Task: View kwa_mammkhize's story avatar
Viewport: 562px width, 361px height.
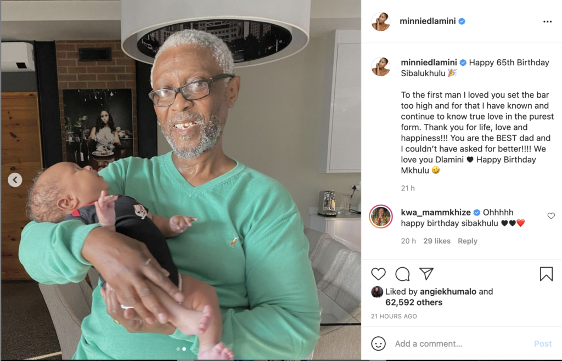Action: point(381,217)
